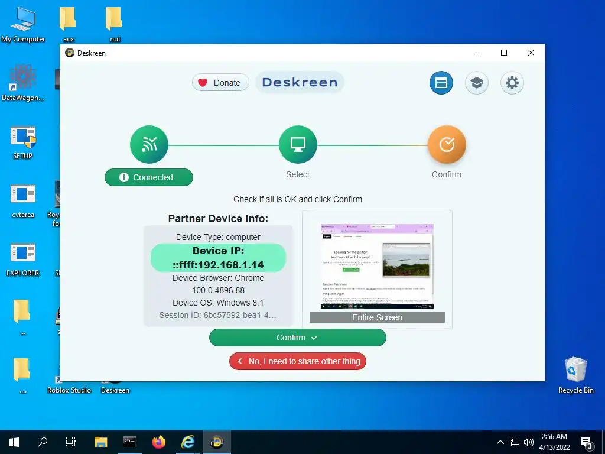
Task: Open Command Prompt taskbar icon
Action: click(129, 442)
